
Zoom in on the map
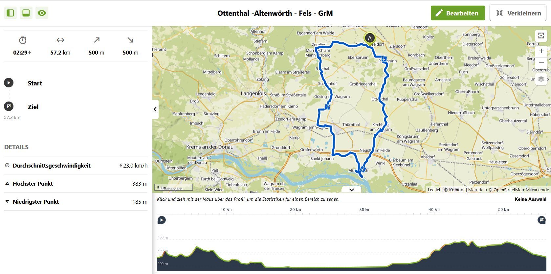coord(541,51)
